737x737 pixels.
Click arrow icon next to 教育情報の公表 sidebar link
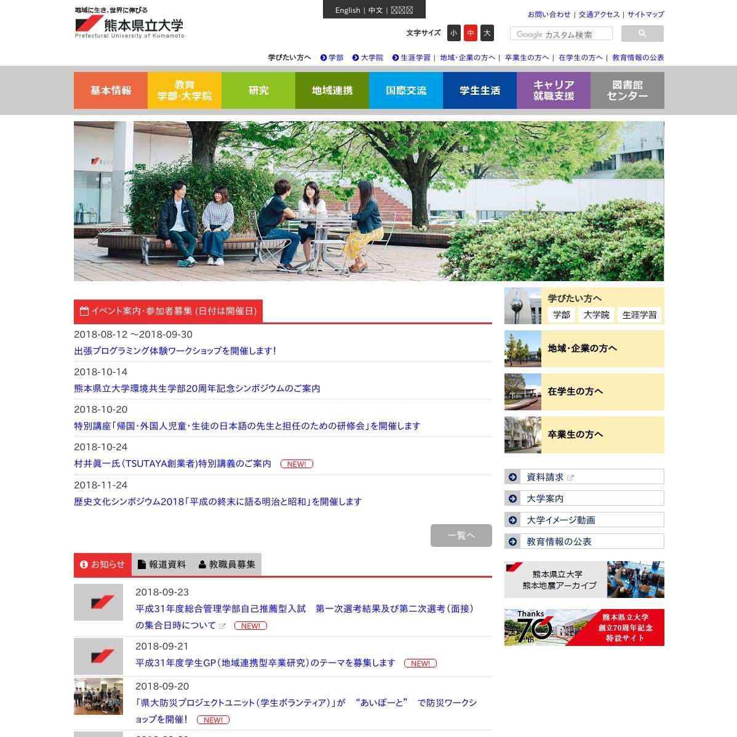(x=513, y=542)
